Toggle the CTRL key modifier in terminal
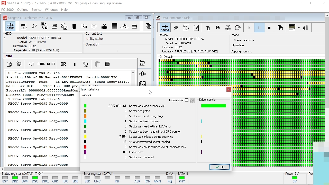The width and height of the screenshot is (329, 185). 41,64
